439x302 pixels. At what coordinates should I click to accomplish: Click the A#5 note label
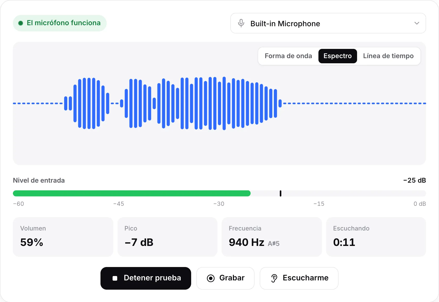point(274,243)
